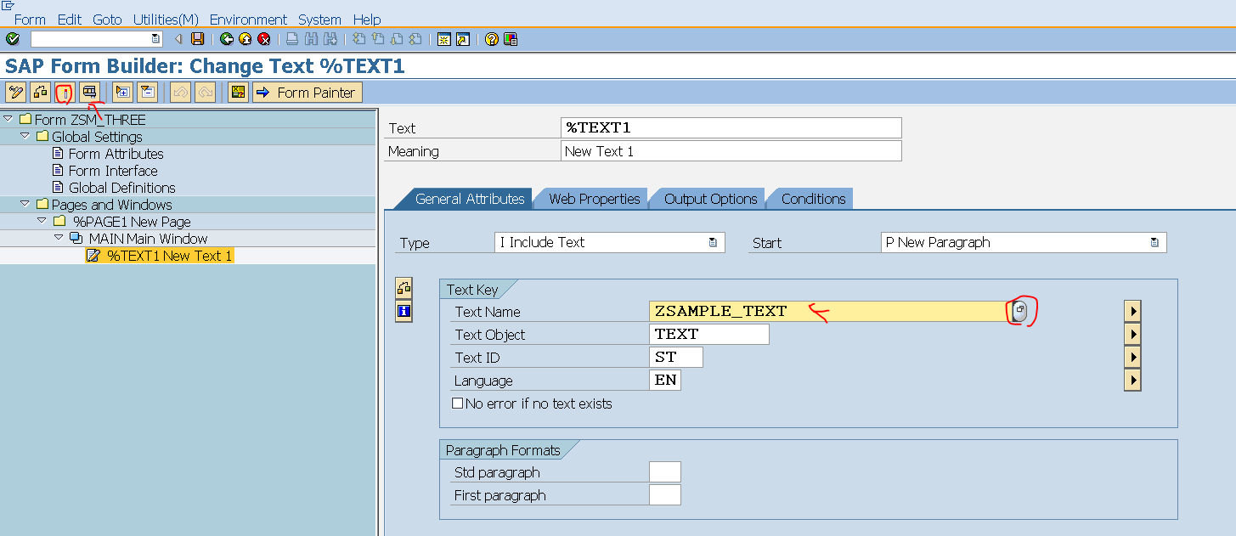Collapse the Pages and Windows folder triangle
Viewport: 1236px width, 536px height.
[x=25, y=204]
